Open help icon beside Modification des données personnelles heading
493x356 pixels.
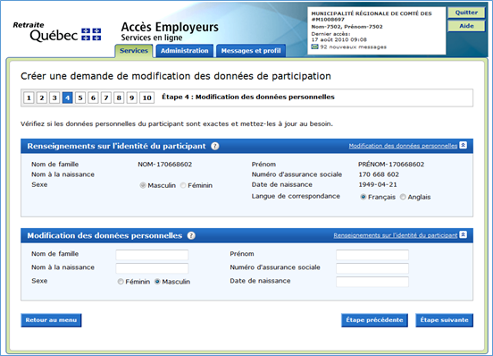(191, 235)
